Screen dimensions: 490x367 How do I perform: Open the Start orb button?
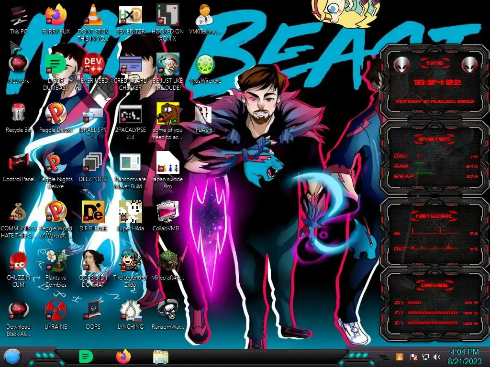point(13,357)
